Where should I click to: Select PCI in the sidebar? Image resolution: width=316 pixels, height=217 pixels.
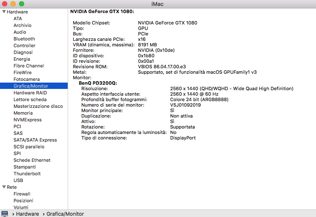pos(17,126)
